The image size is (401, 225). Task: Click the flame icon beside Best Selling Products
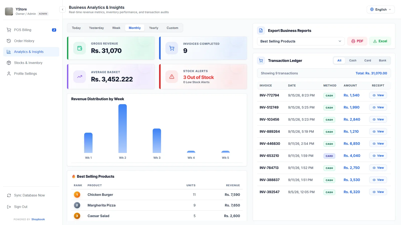click(x=74, y=176)
